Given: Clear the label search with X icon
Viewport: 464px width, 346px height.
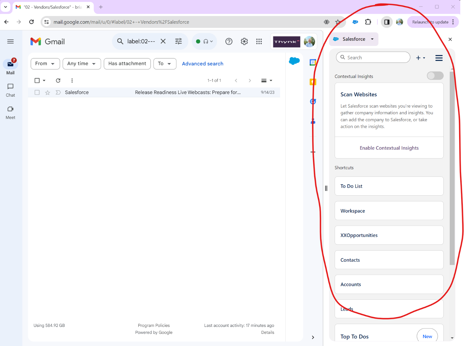Looking at the screenshot, I should [163, 41].
